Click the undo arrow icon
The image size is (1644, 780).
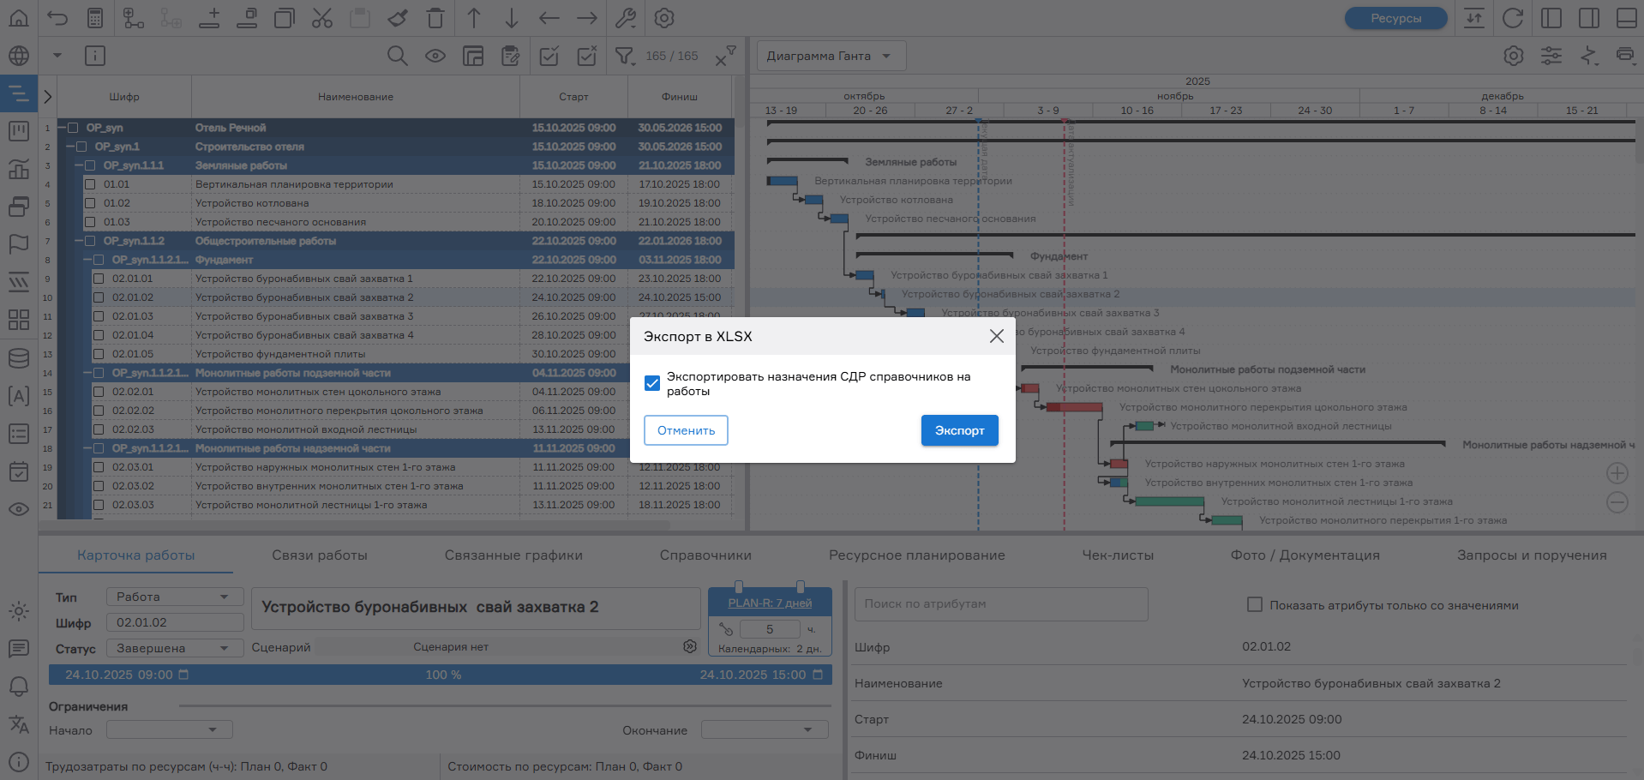point(57,18)
